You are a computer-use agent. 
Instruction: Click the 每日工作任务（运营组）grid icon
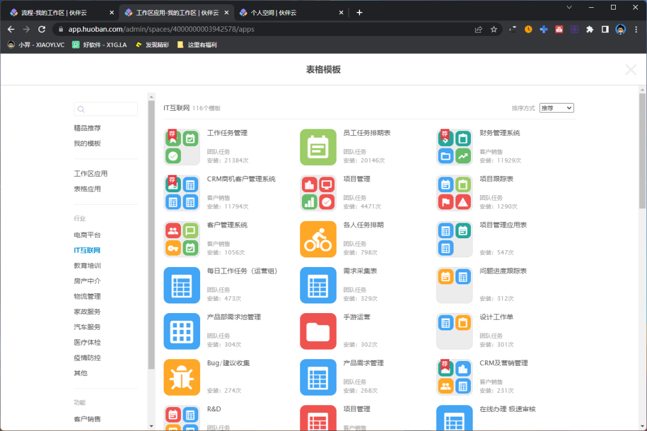click(x=182, y=285)
